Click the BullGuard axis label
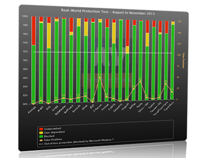This screenshot has width=207, height=158. (x=68, y=109)
